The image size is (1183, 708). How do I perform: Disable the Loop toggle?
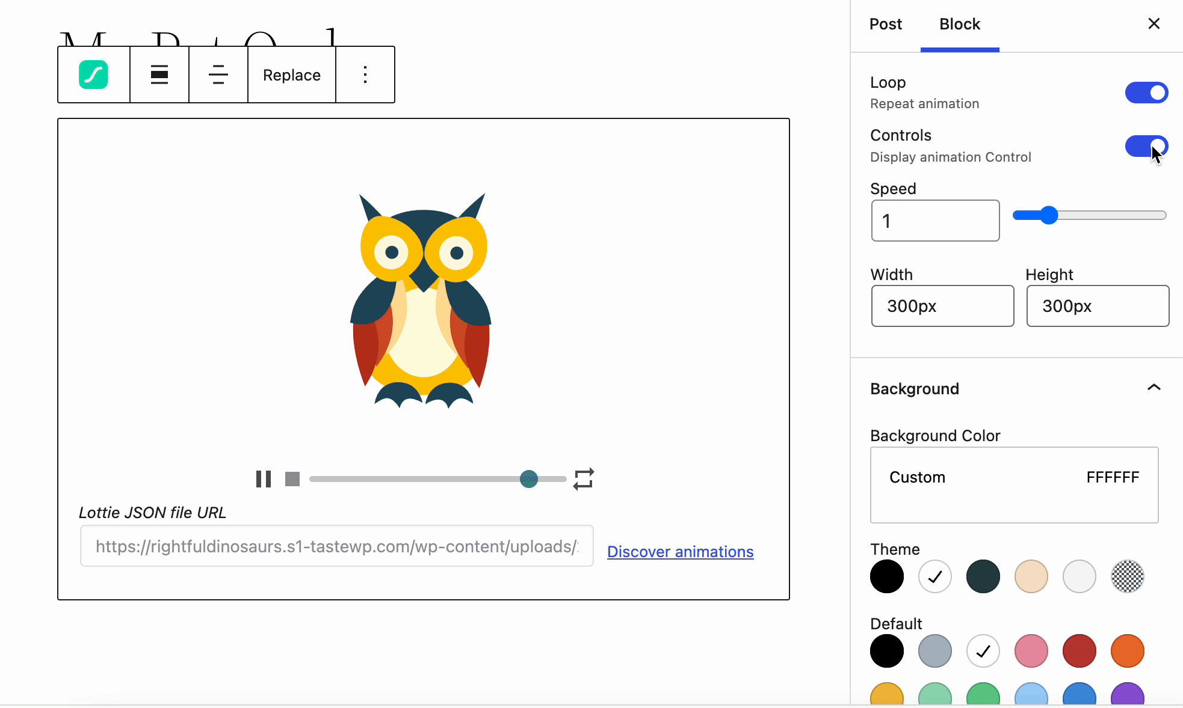[x=1146, y=93]
